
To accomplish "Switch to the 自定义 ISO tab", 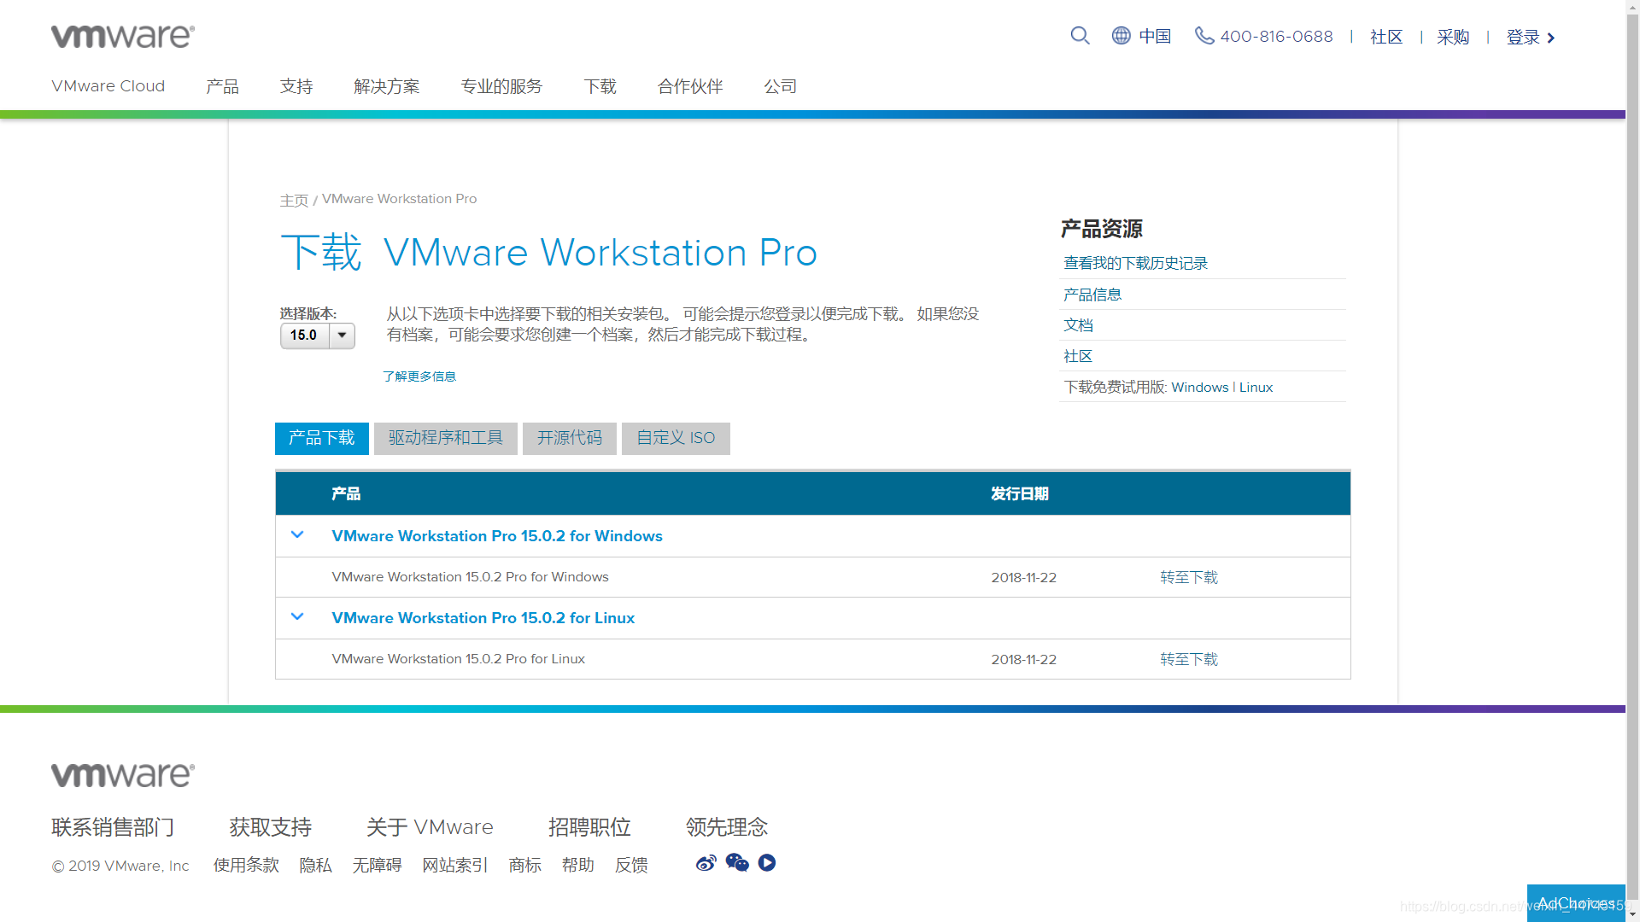I will [676, 438].
